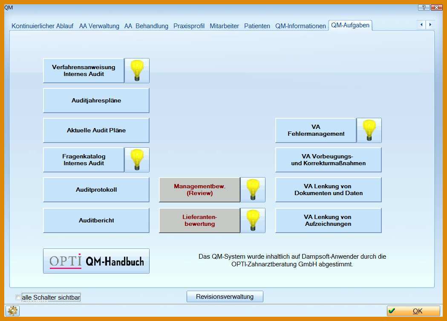Open Auditjahrespläne
The width and height of the screenshot is (447, 321).
tap(96, 101)
